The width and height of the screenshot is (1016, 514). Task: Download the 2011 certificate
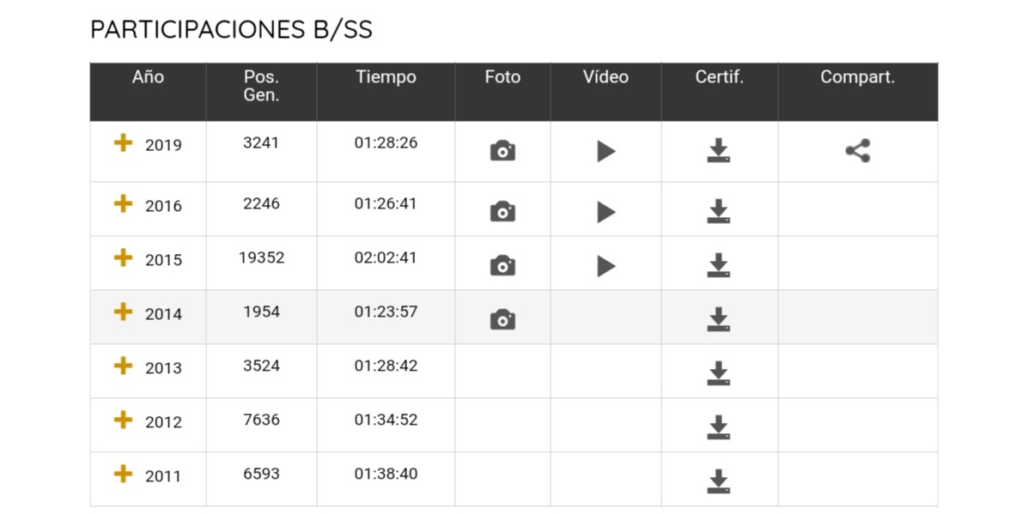tap(718, 481)
